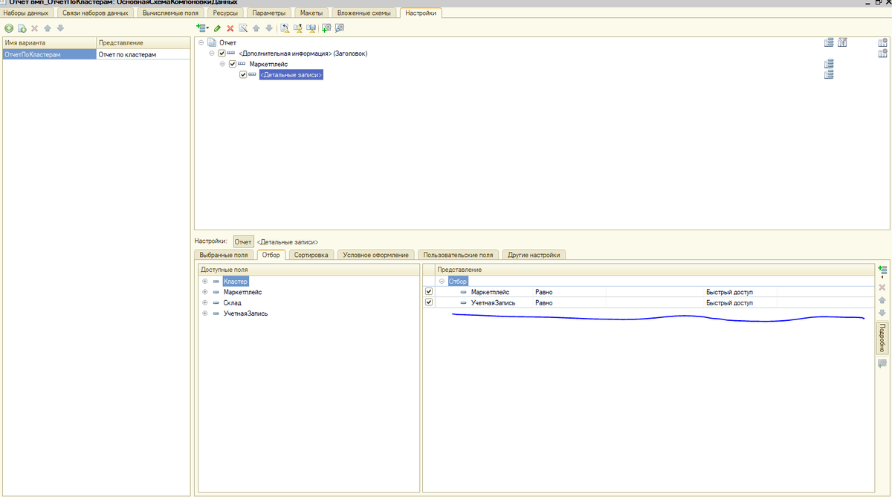Expand the Склад available field
The image size is (892, 497).
(x=204, y=303)
